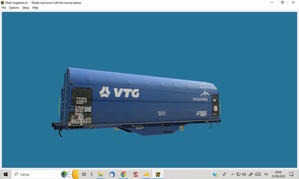Open the yellow folder-shaped app on the taskbar

[x=146, y=174]
